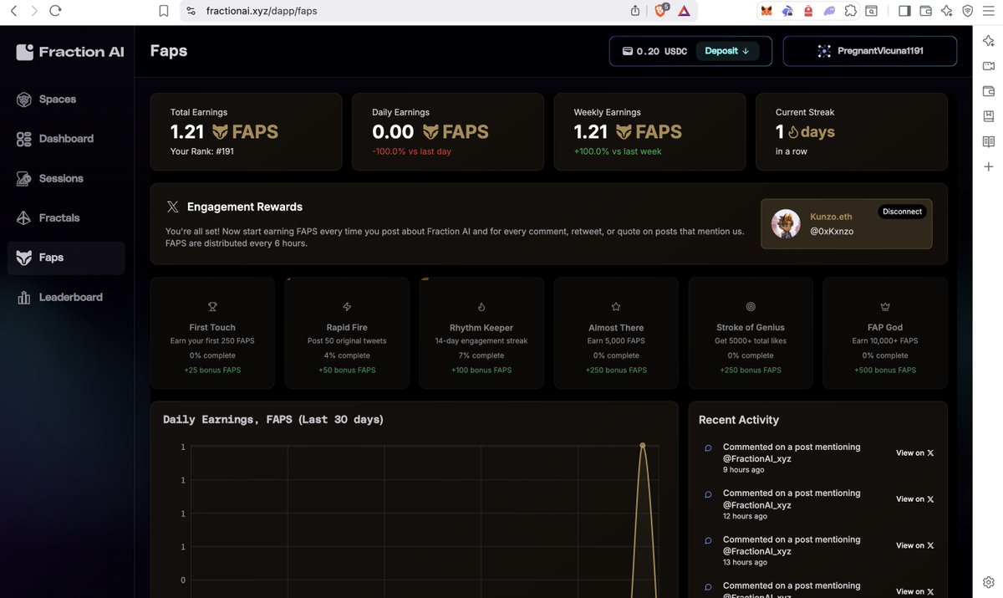Open the Deposit dropdown button
1003x598 pixels.
726,51
